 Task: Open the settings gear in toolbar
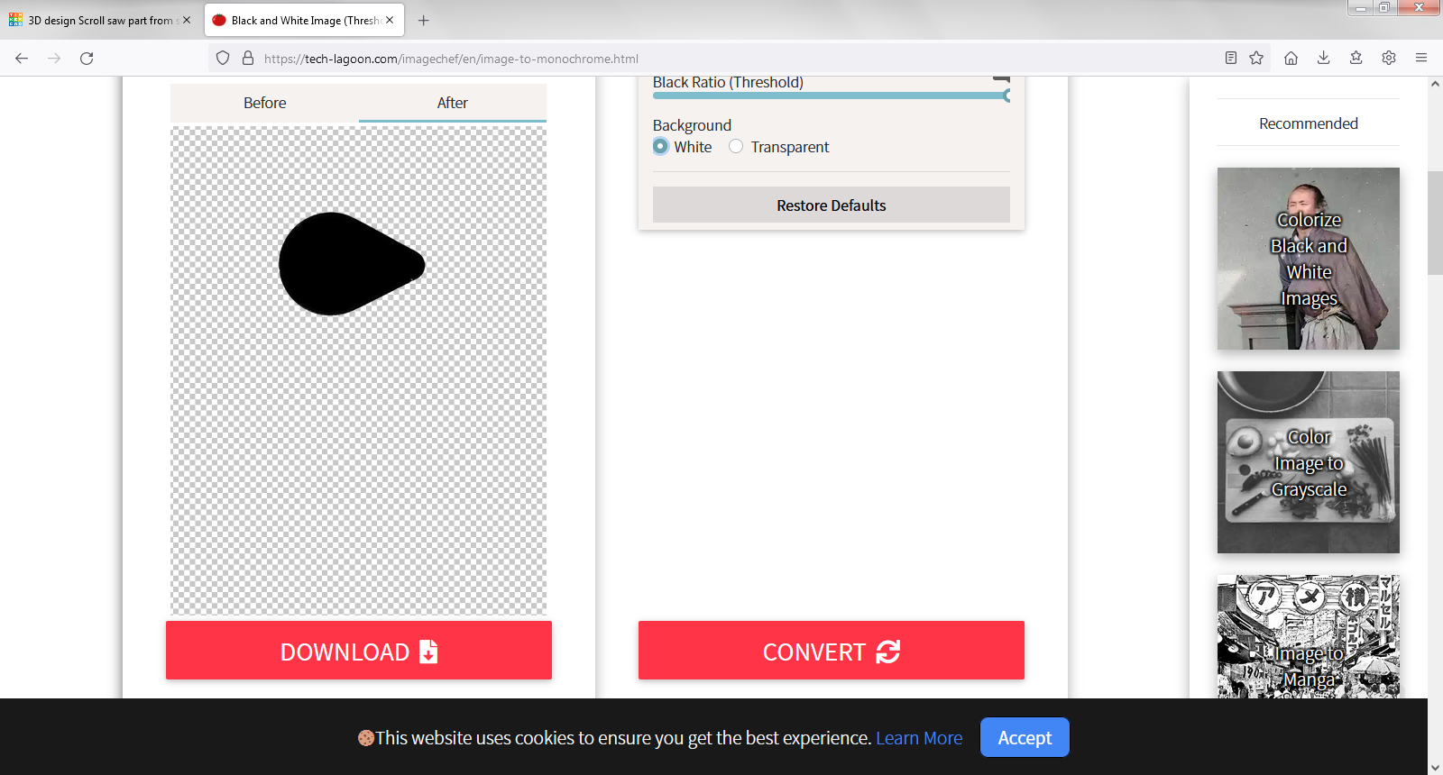1389,59
